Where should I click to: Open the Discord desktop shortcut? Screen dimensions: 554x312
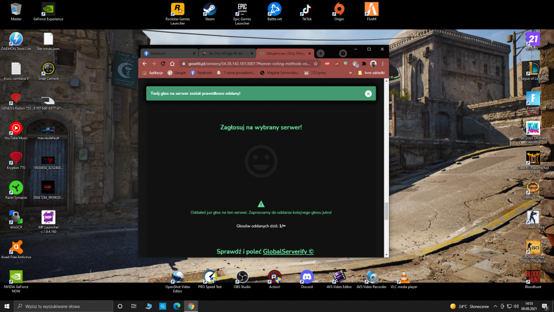click(307, 279)
